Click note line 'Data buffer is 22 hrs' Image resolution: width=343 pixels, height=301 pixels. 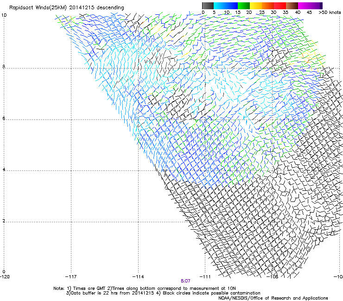163,293
